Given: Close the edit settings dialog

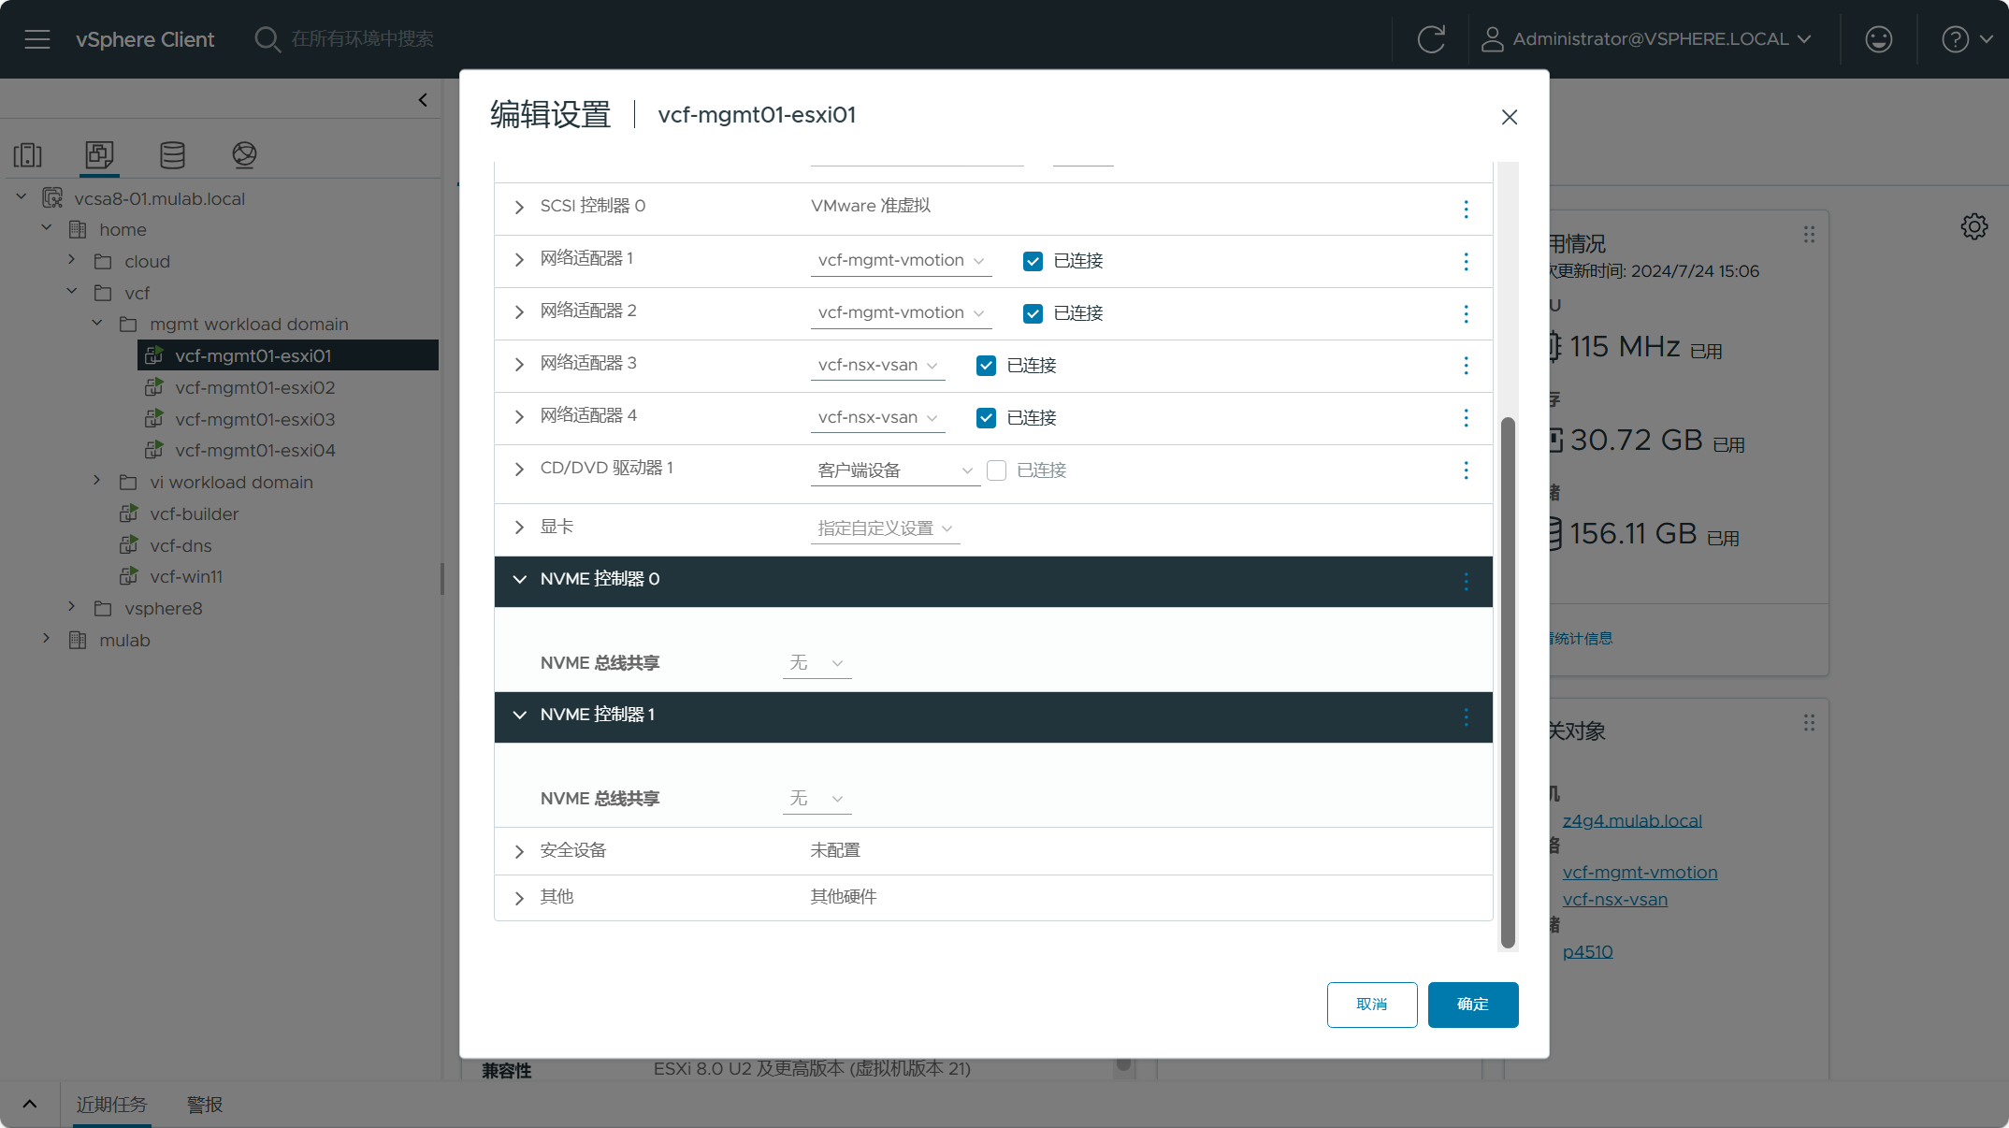Looking at the screenshot, I should 1509,117.
